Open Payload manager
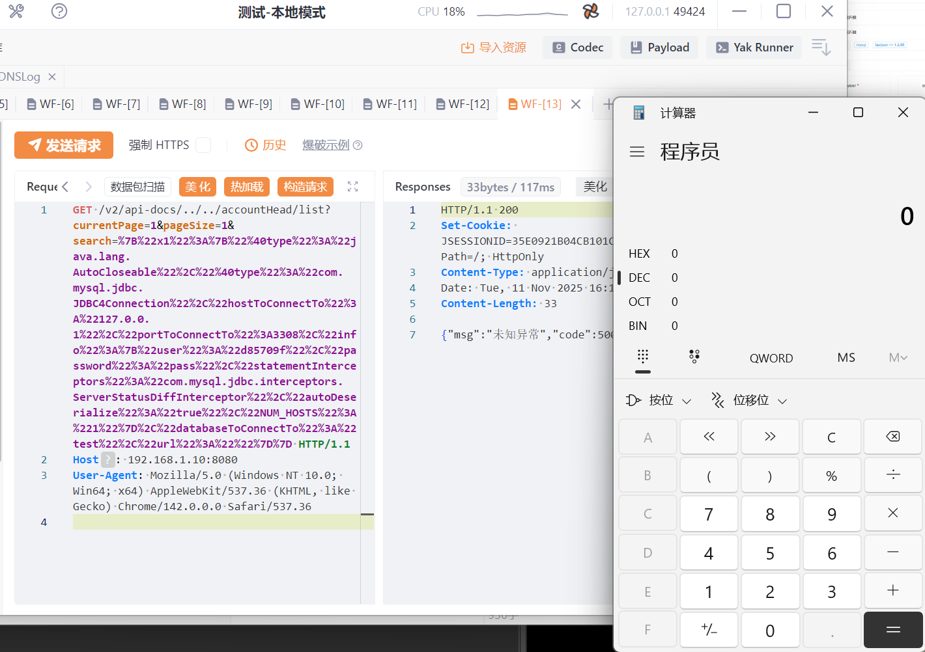 (x=659, y=48)
